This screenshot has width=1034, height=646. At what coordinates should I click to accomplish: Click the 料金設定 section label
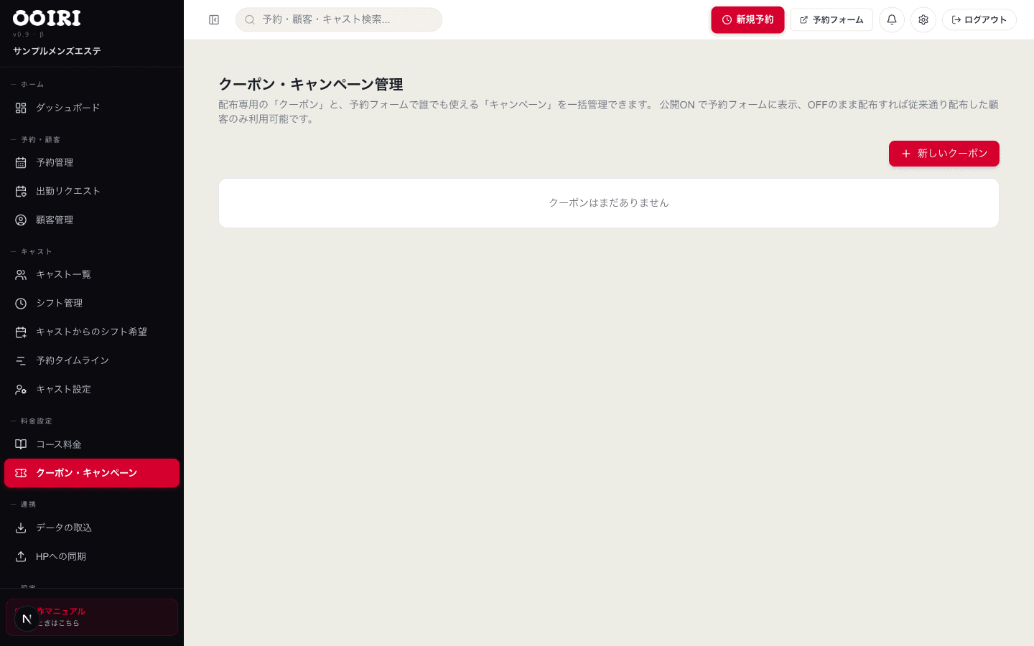click(37, 421)
